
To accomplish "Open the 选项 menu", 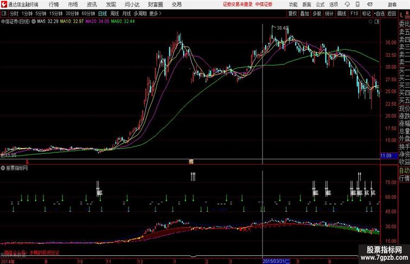I will tap(334, 4).
